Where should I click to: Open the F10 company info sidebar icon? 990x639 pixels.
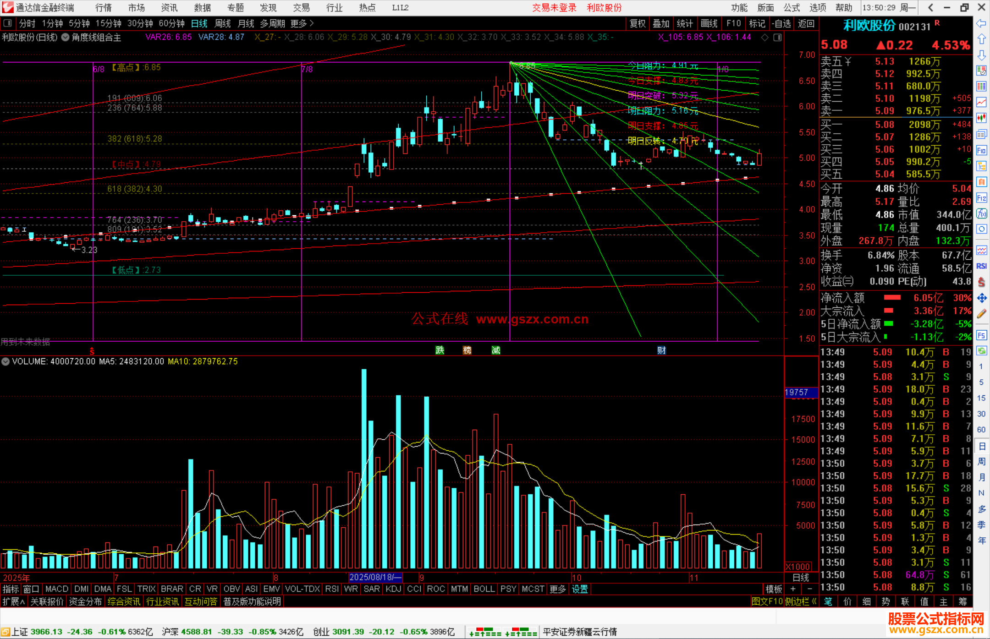tap(981, 150)
